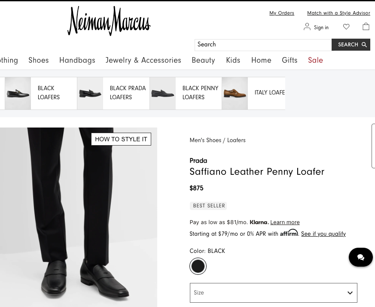Open the shopping bag icon

click(x=366, y=27)
